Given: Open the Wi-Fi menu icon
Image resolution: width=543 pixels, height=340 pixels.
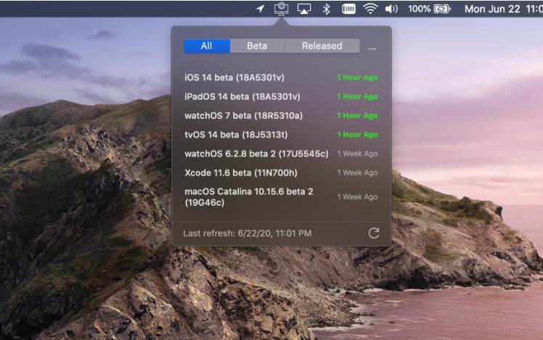Looking at the screenshot, I should 370,9.
